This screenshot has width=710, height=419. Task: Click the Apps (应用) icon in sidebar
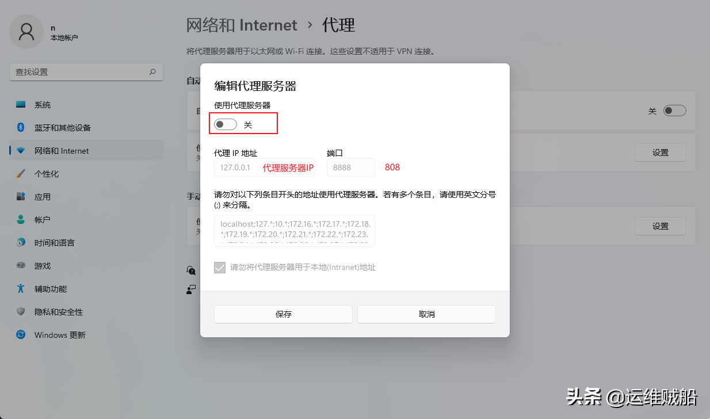21,197
